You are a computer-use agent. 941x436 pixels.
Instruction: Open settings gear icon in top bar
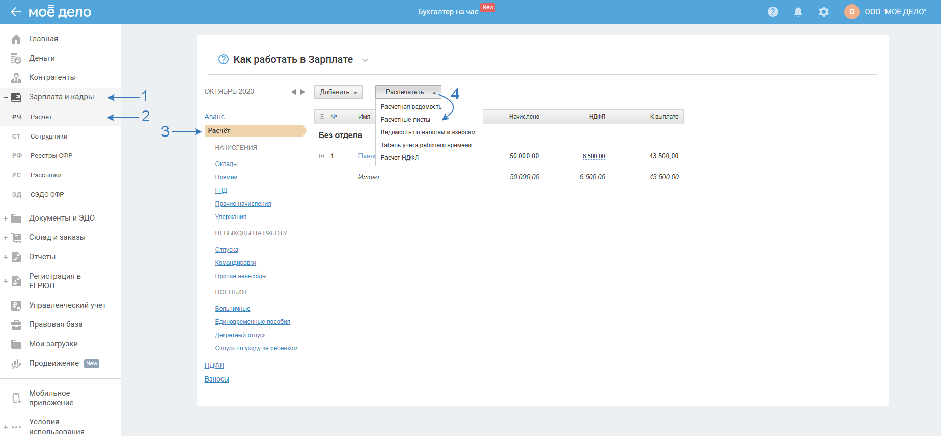tap(823, 12)
